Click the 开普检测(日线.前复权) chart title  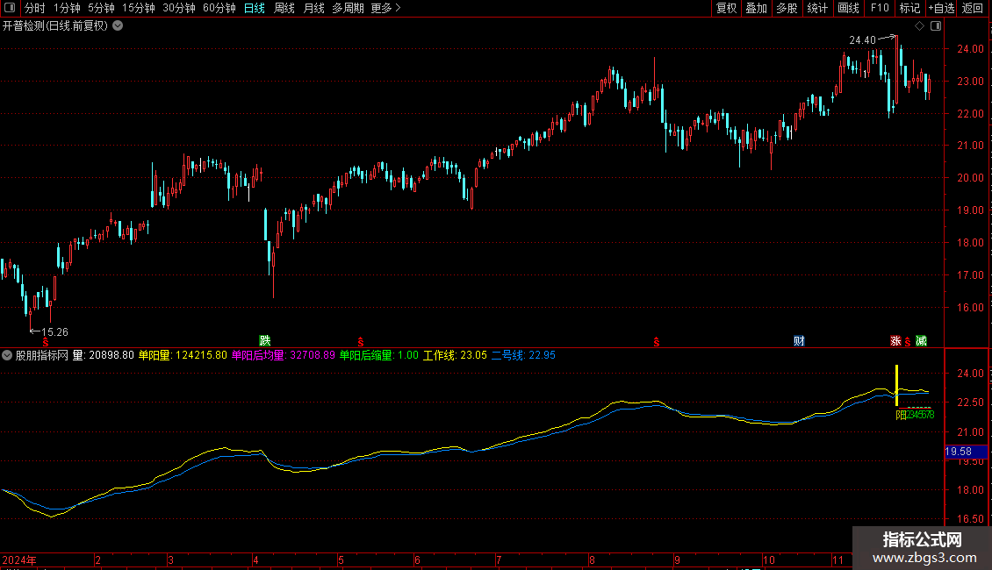pos(55,26)
